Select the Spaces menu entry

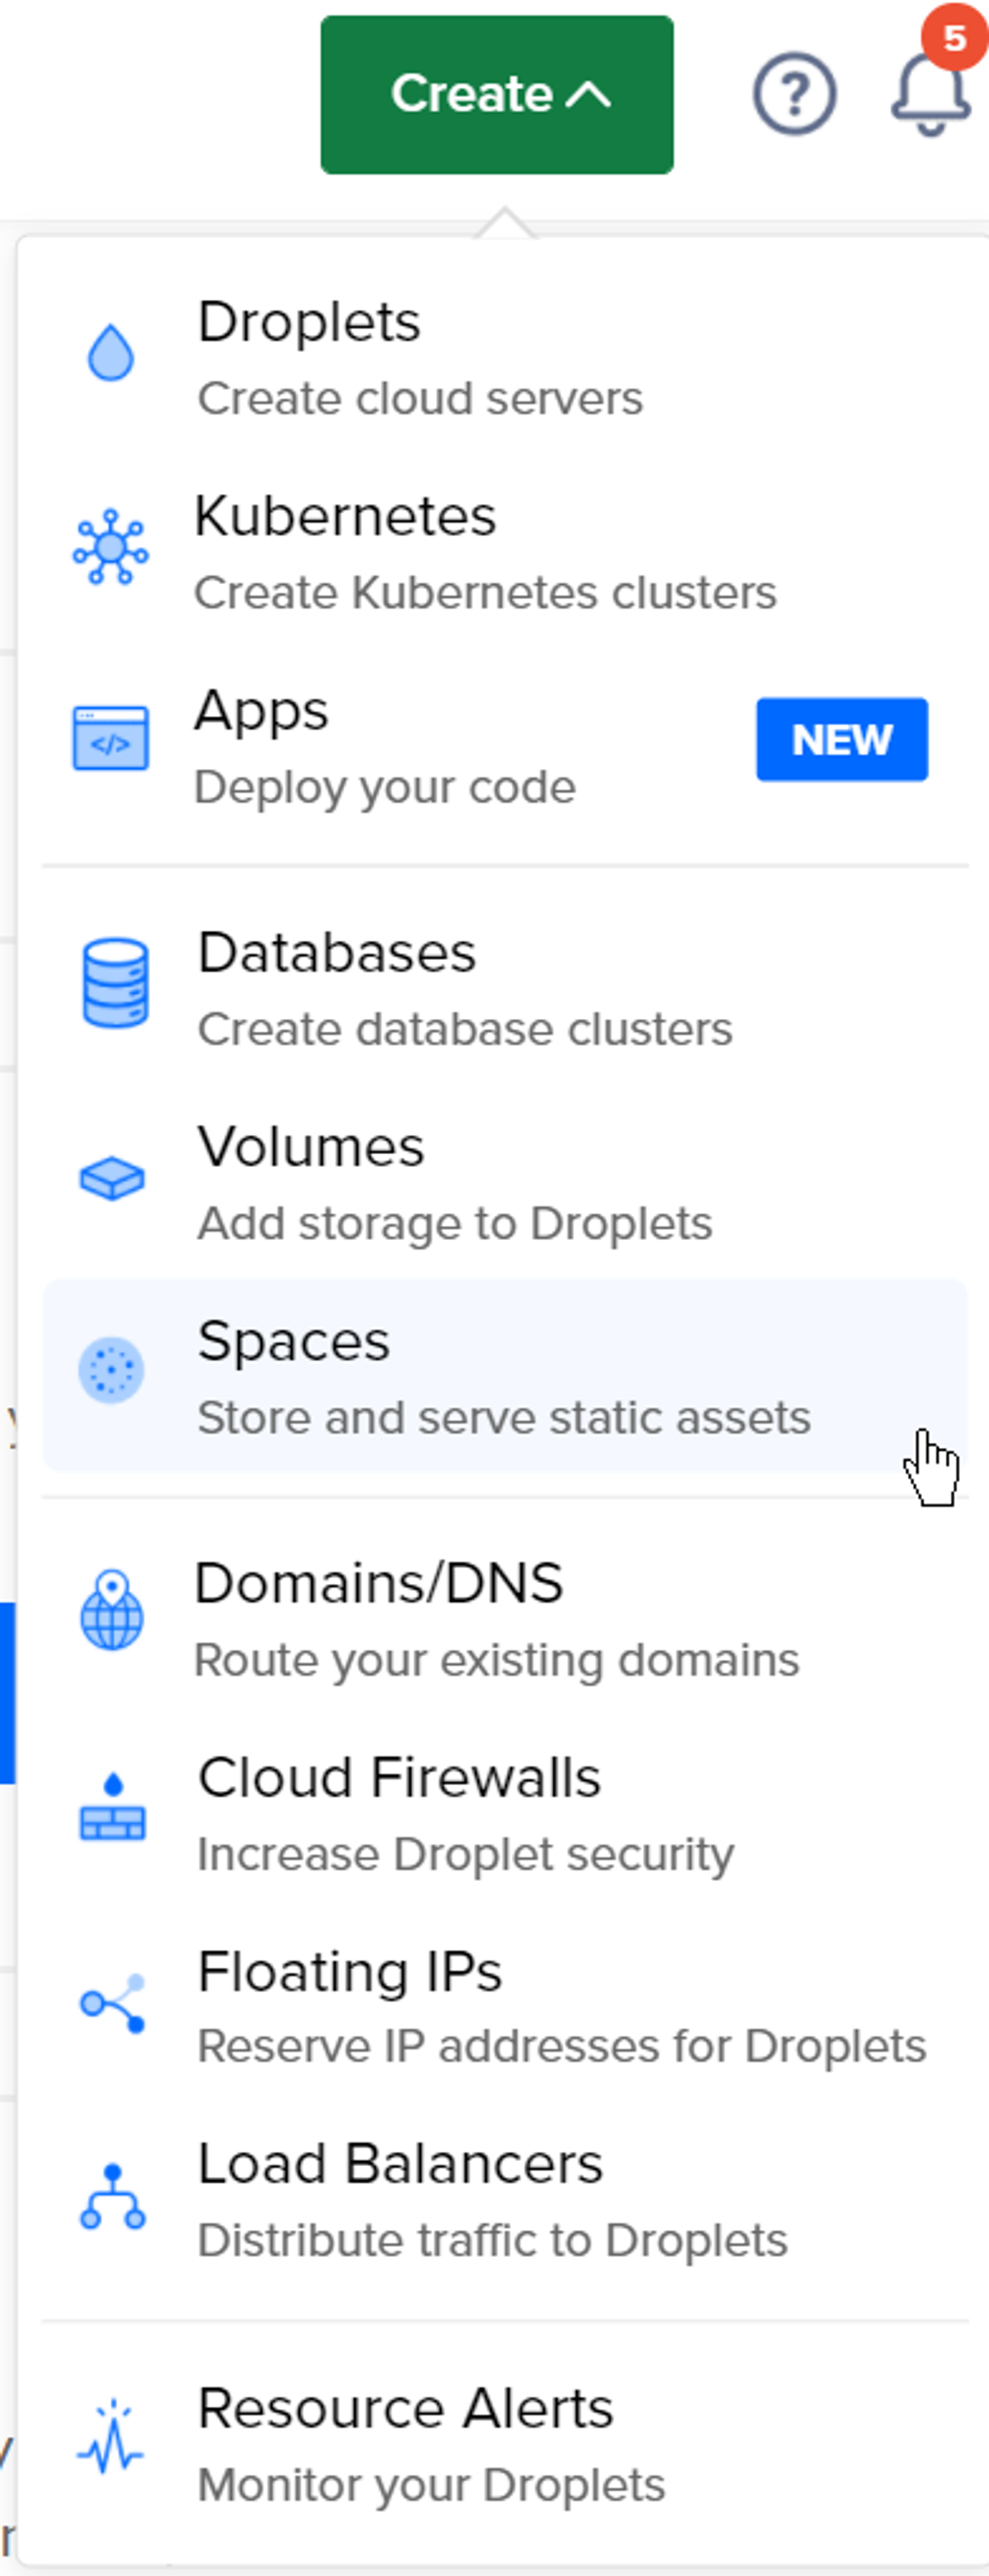tap(505, 1376)
